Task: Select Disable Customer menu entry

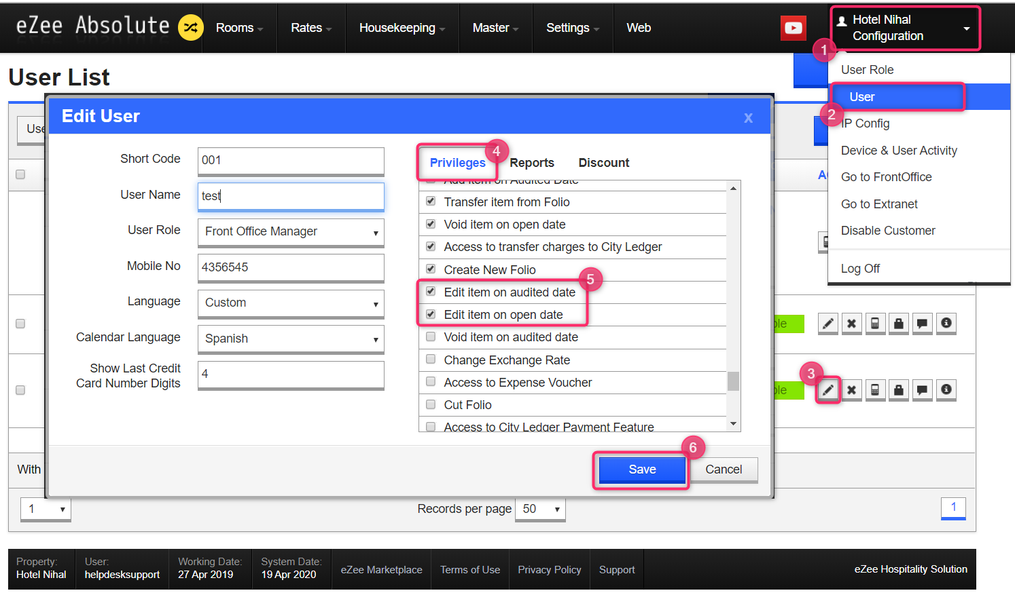Action: pos(888,231)
